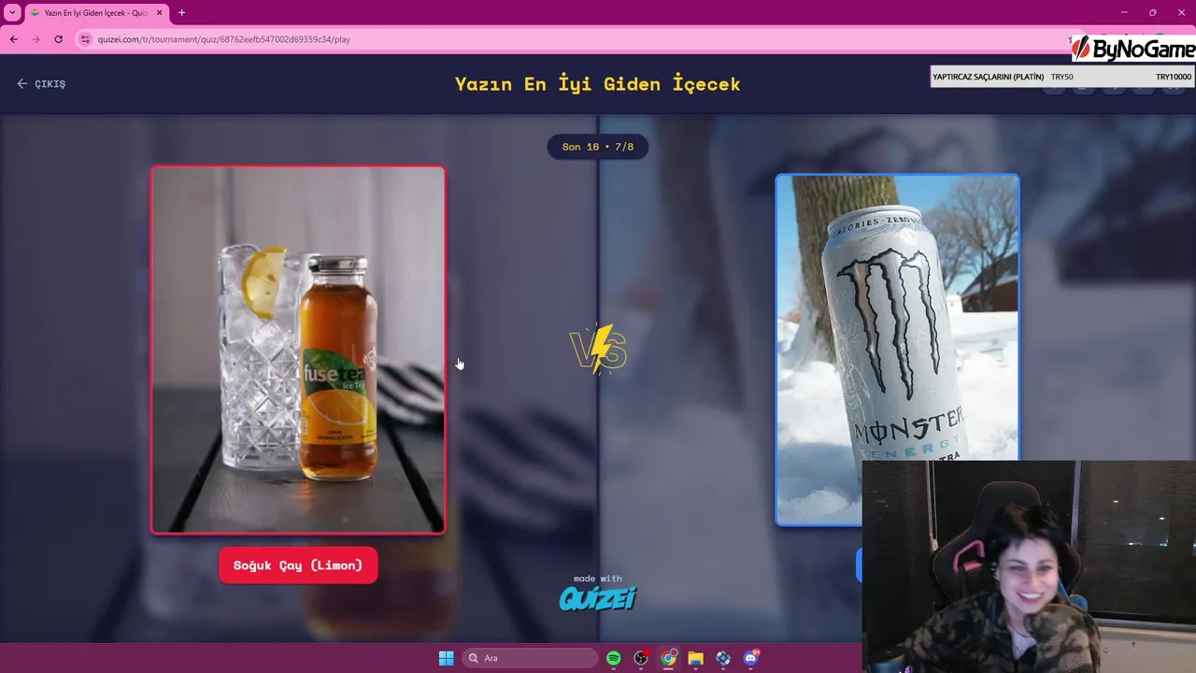This screenshot has width=1196, height=673.
Task: Click the ÇIKIŞ exit link
Action: point(41,83)
